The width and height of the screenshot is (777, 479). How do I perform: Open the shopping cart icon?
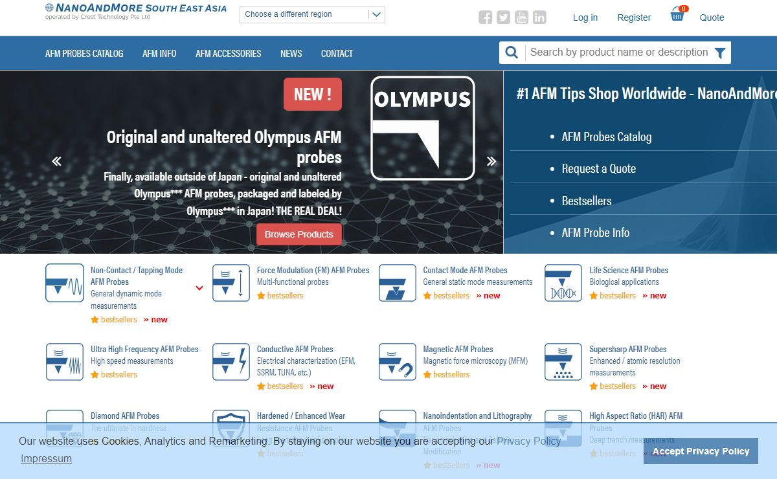678,14
